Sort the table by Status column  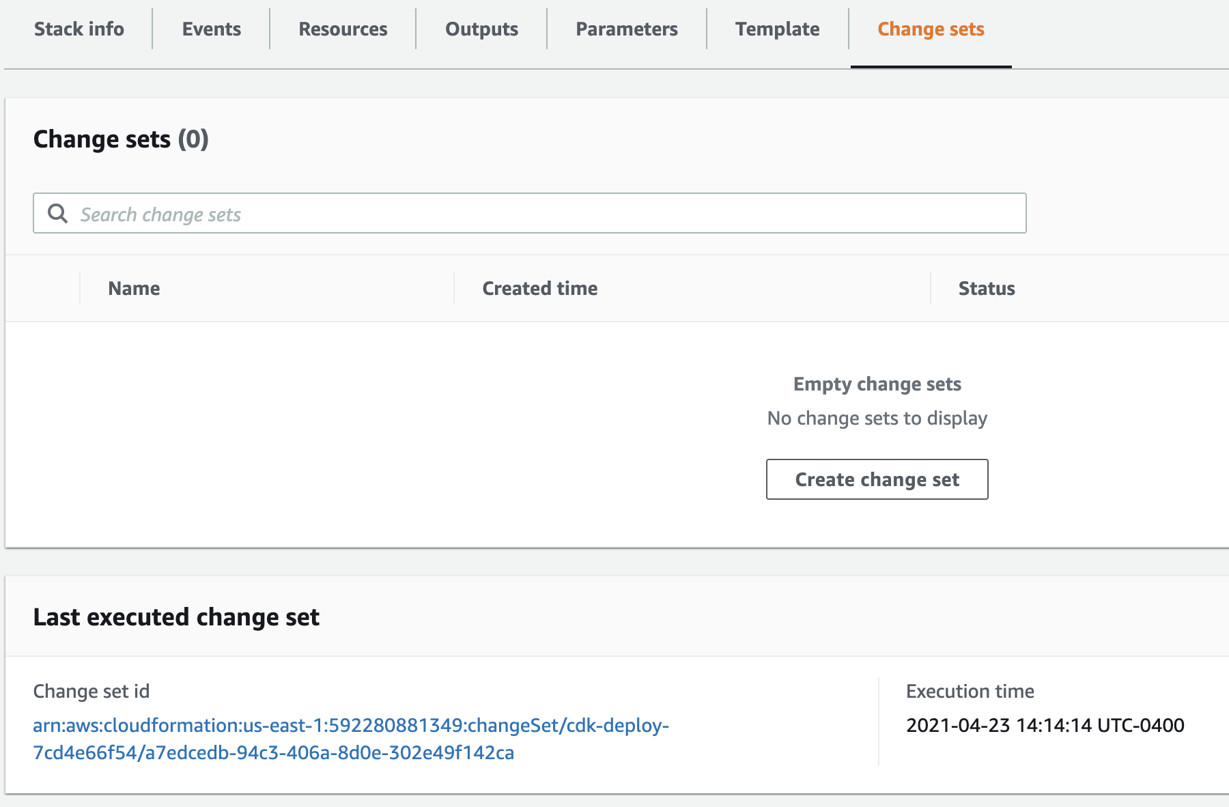pos(986,288)
